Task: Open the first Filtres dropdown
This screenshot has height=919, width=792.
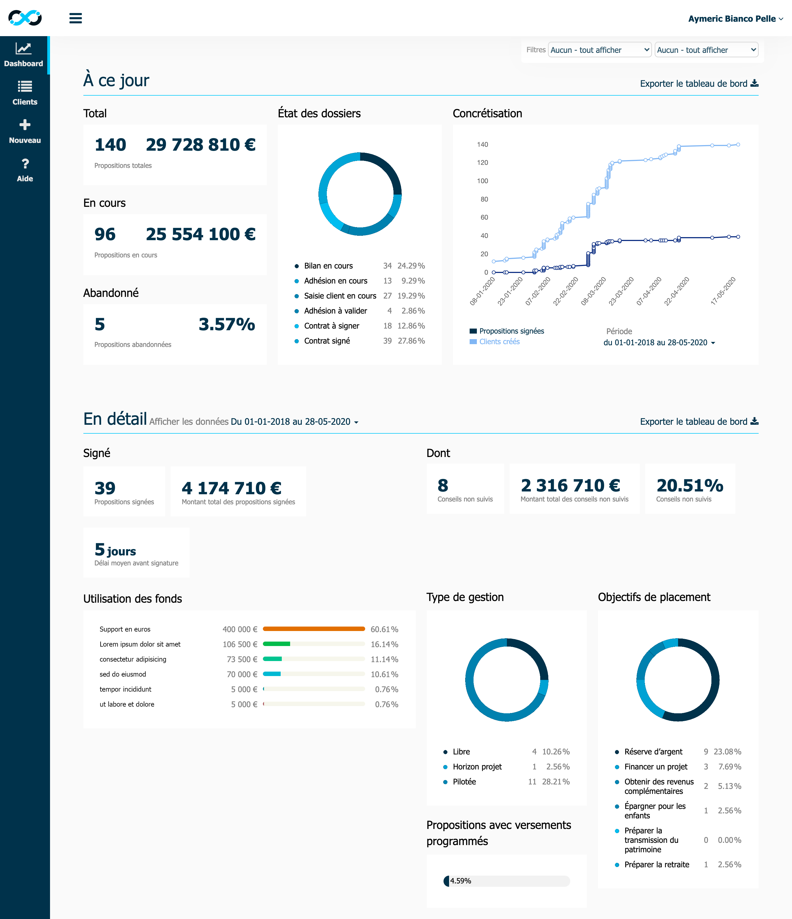Action: click(x=599, y=50)
